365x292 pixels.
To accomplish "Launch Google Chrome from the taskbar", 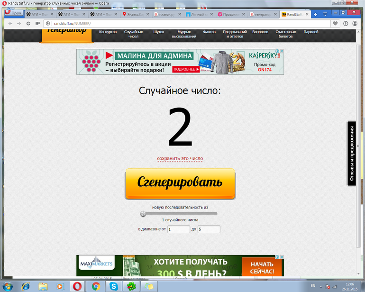I will click(95, 286).
